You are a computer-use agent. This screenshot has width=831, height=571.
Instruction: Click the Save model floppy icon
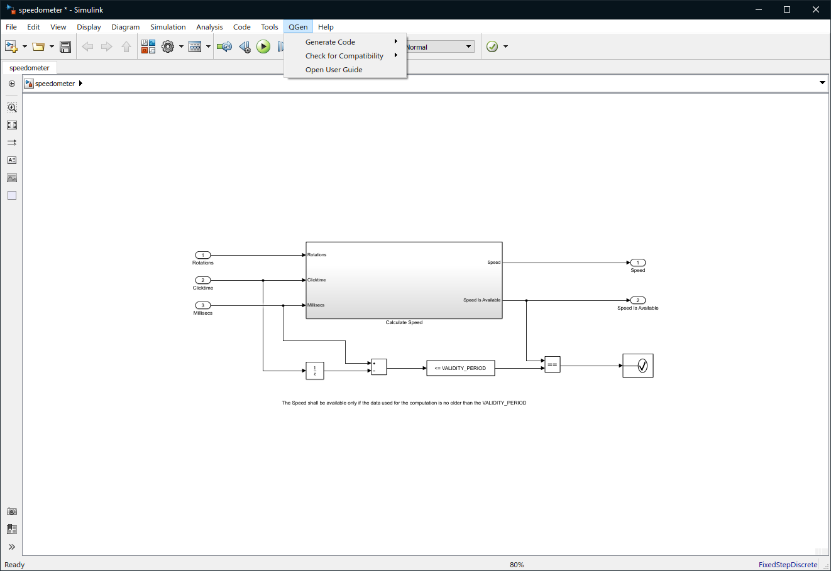pos(65,46)
